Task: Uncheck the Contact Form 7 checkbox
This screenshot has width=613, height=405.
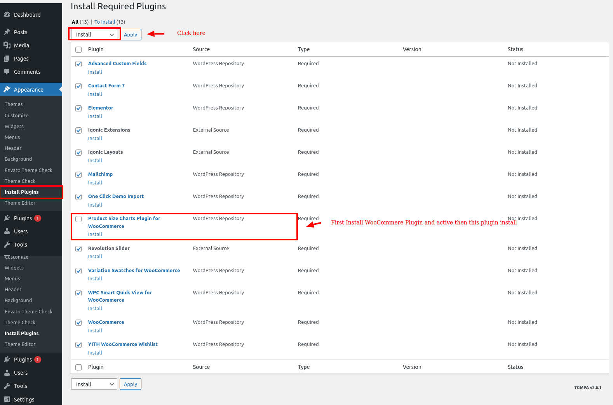Action: [x=78, y=86]
